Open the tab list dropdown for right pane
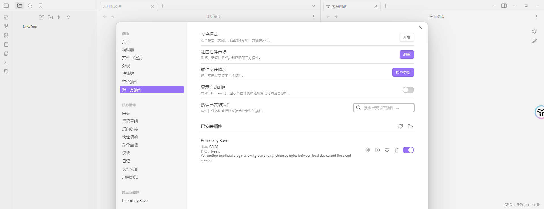The image size is (544, 209). coord(495,6)
